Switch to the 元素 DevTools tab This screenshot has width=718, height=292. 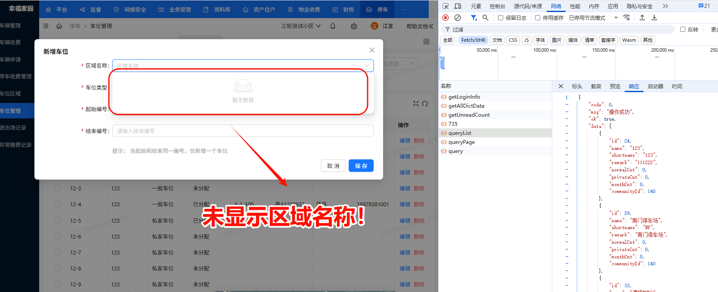pyautogui.click(x=476, y=6)
